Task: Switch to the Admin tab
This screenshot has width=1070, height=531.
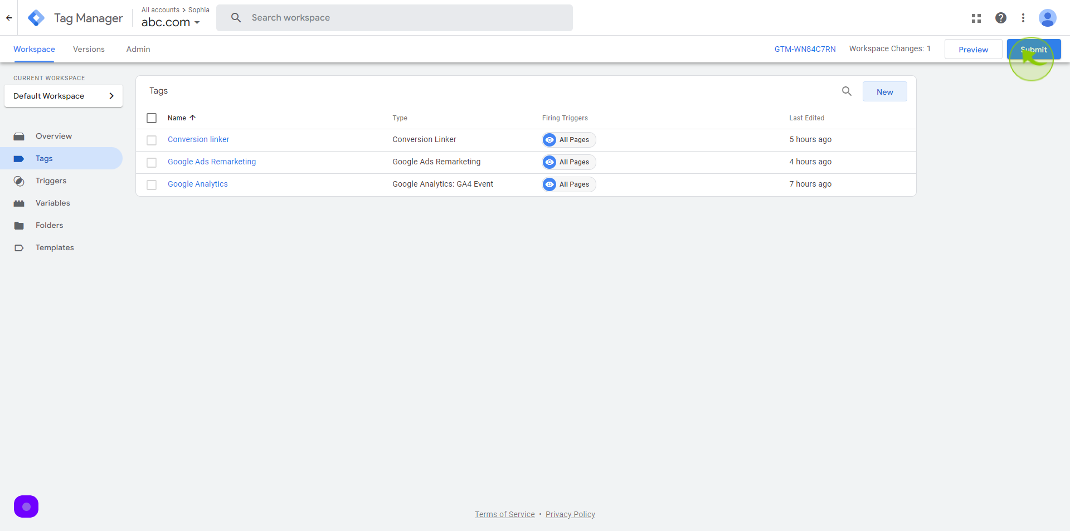Action: tap(138, 49)
